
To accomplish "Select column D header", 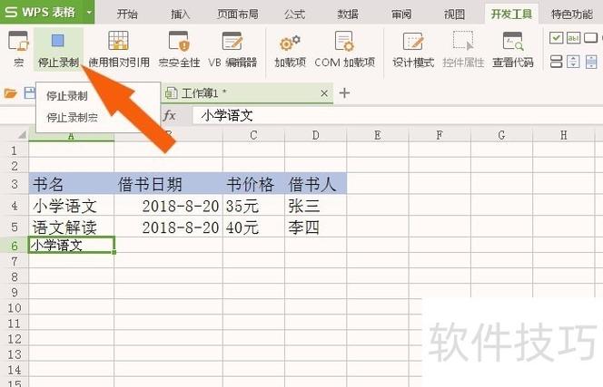I will click(x=316, y=135).
